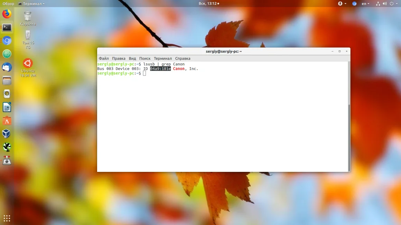The height and width of the screenshot is (225, 401).
Task: Open VirtualBox from the dock
Action: tap(7, 134)
